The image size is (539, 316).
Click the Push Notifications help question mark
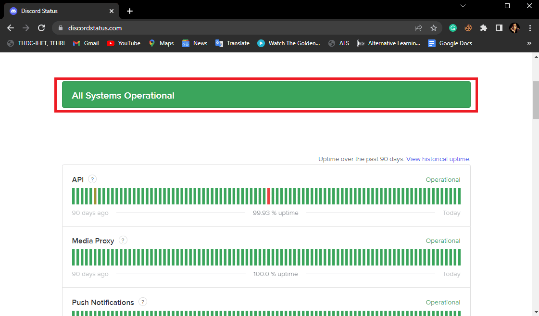click(143, 302)
